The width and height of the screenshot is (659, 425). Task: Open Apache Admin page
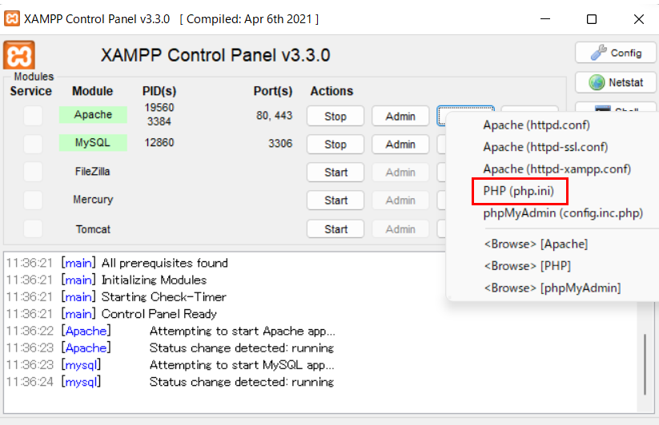click(400, 116)
